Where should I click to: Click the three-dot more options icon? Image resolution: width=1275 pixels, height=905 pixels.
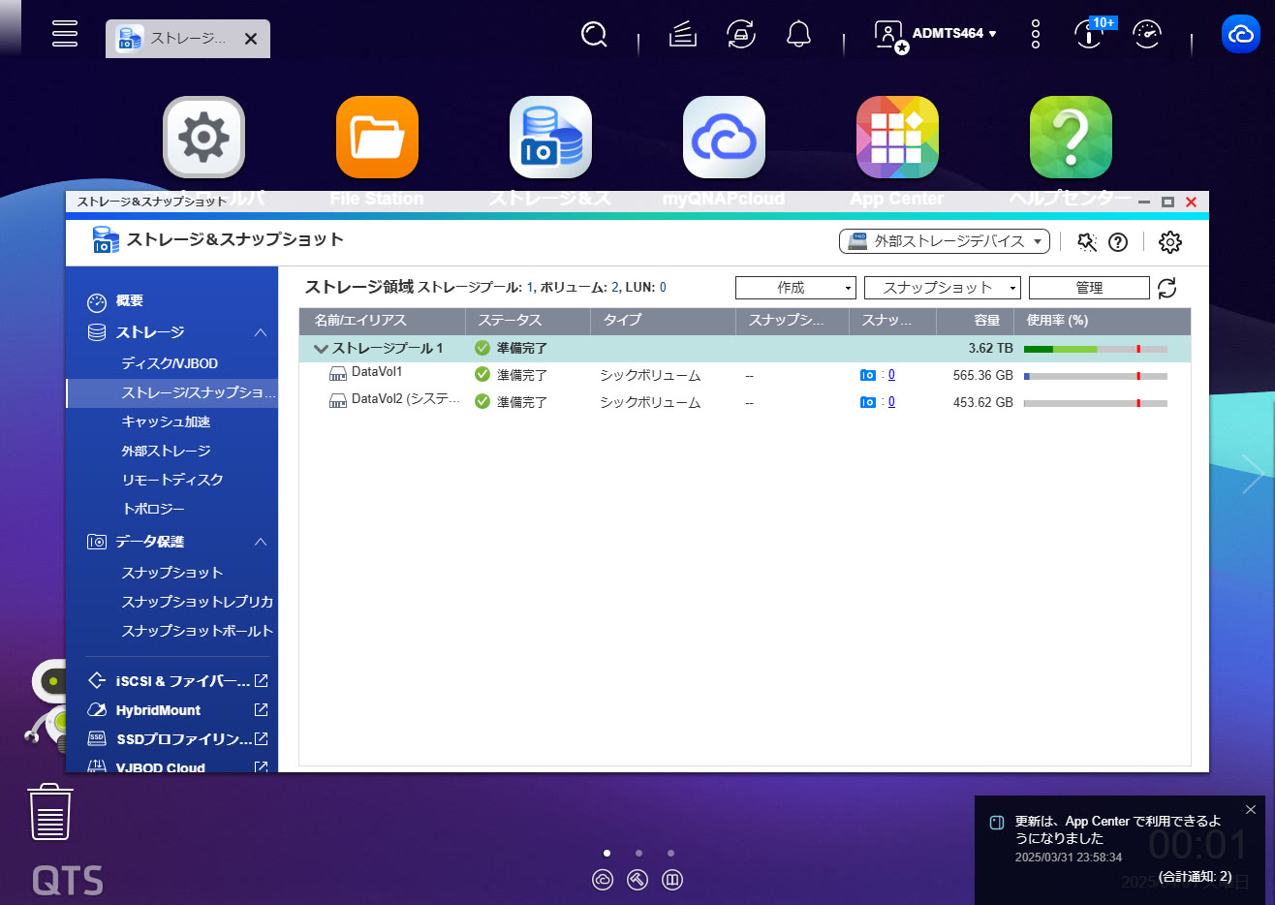point(1036,34)
